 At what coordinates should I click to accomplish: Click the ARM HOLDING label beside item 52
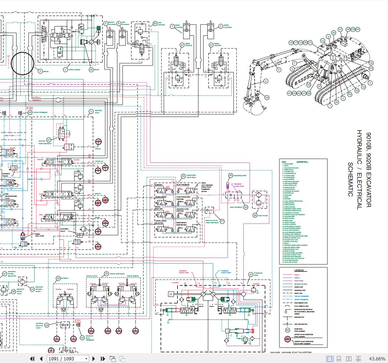point(161,24)
